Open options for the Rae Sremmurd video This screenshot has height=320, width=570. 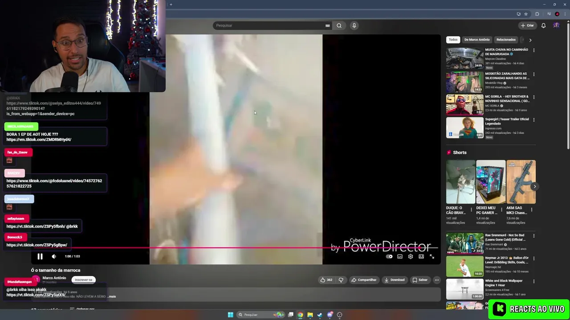533,236
